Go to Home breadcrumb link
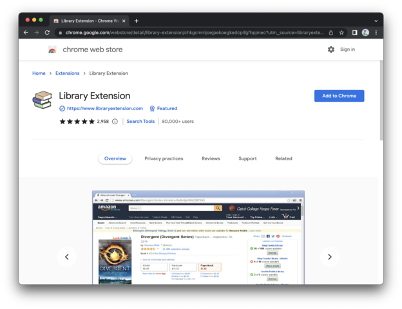 tap(39, 73)
